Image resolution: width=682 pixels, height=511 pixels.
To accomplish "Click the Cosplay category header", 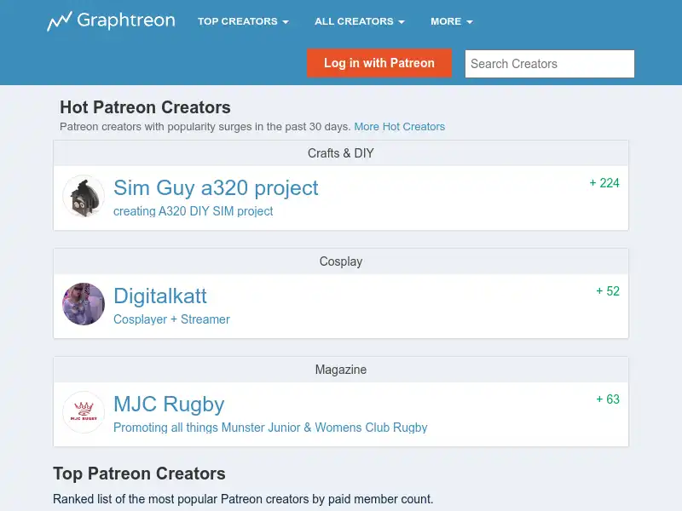I will pos(341,261).
